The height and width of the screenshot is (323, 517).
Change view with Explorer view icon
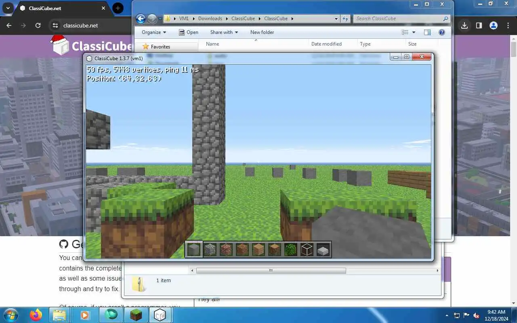coord(405,32)
